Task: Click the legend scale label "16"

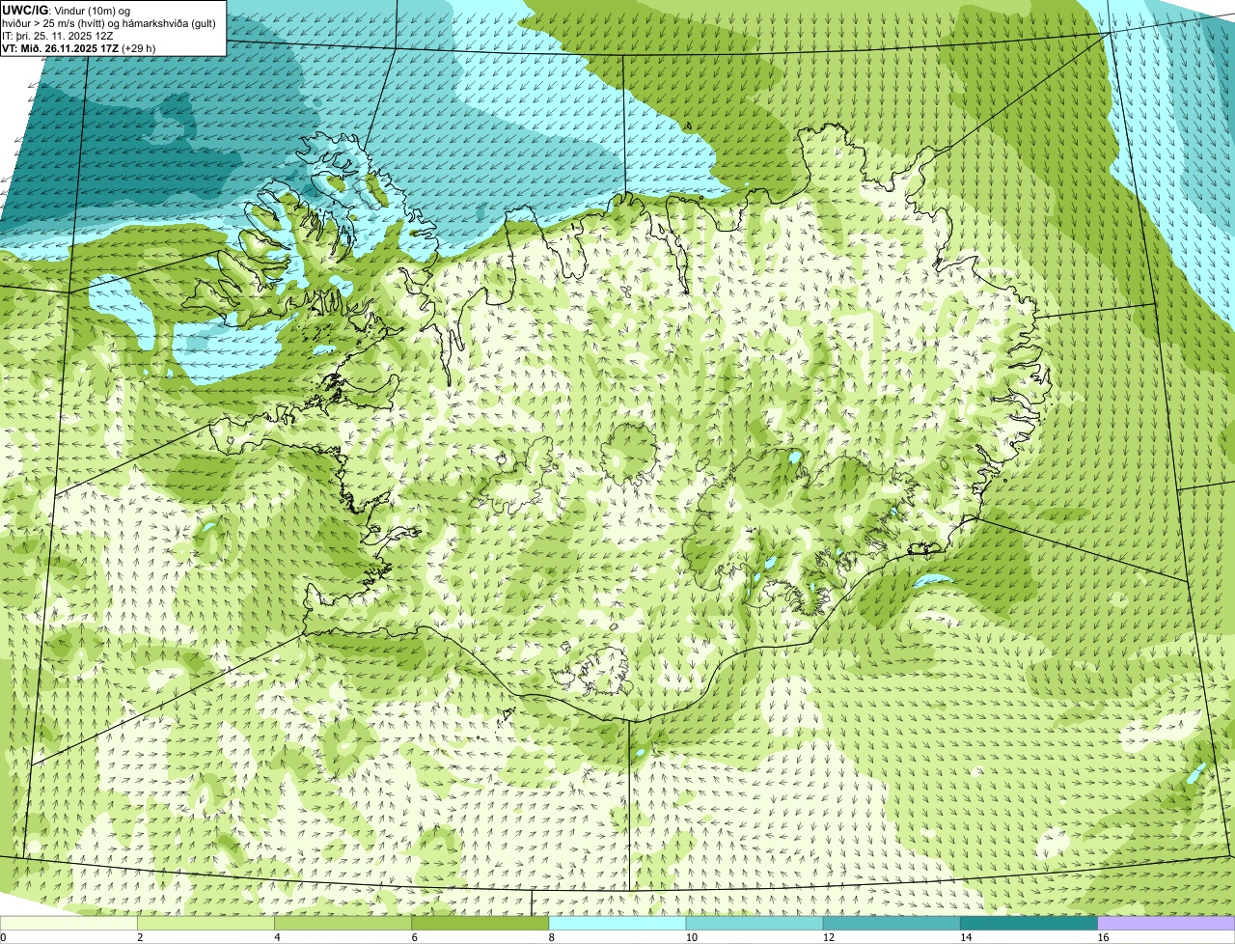Action: [x=1103, y=937]
